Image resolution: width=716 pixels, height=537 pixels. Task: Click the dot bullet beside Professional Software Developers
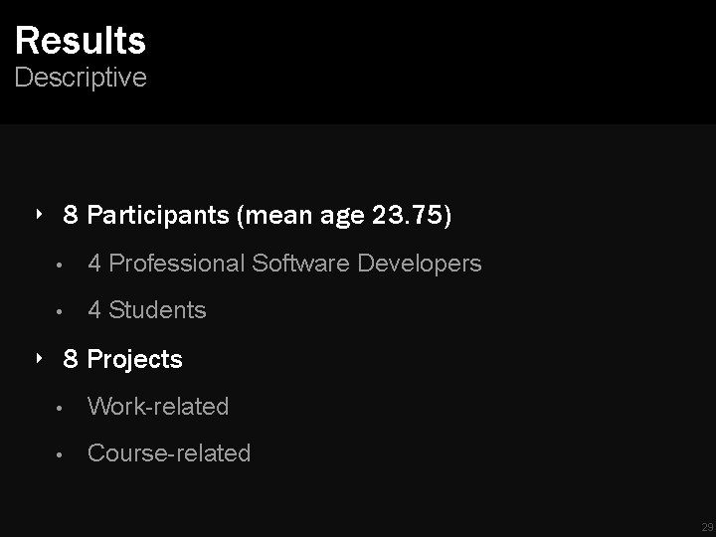(x=62, y=266)
